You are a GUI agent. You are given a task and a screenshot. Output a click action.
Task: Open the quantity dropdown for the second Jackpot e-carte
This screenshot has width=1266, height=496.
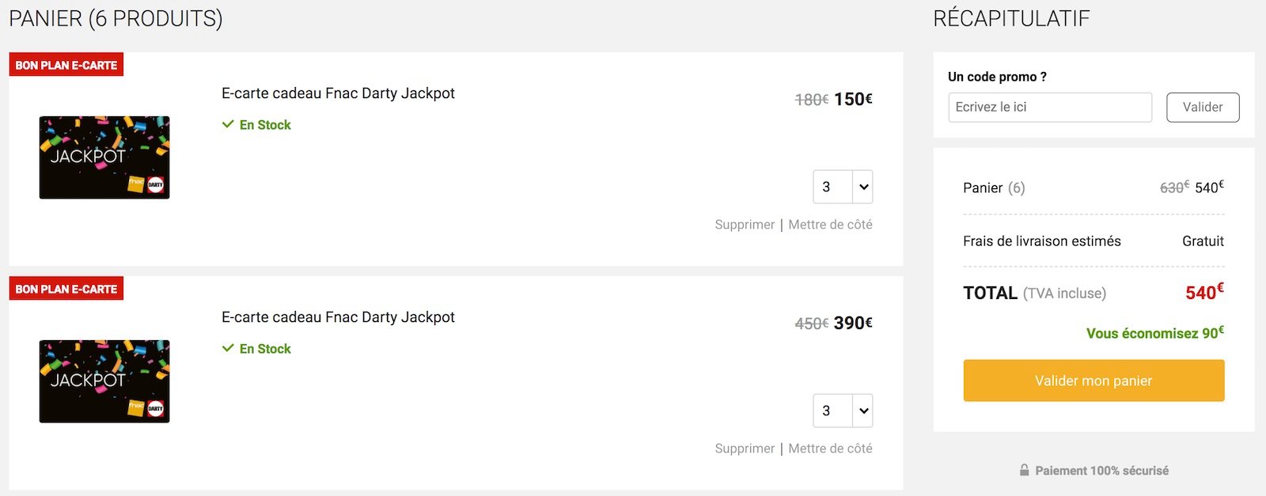[x=843, y=411]
